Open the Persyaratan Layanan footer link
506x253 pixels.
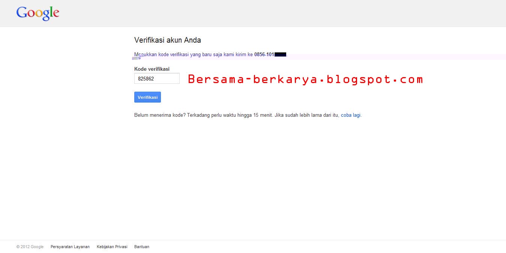pyautogui.click(x=70, y=247)
